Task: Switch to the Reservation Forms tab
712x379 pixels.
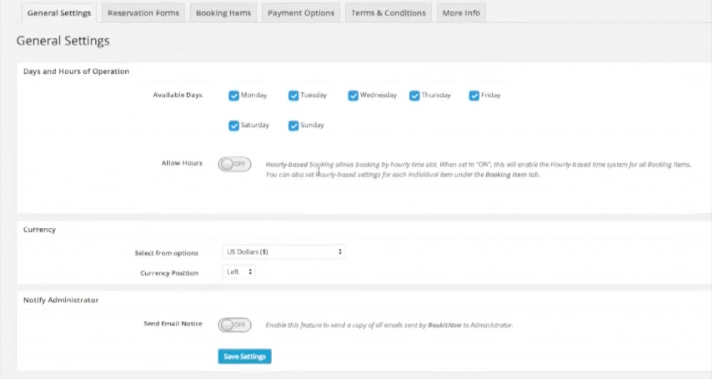Action: tap(143, 13)
